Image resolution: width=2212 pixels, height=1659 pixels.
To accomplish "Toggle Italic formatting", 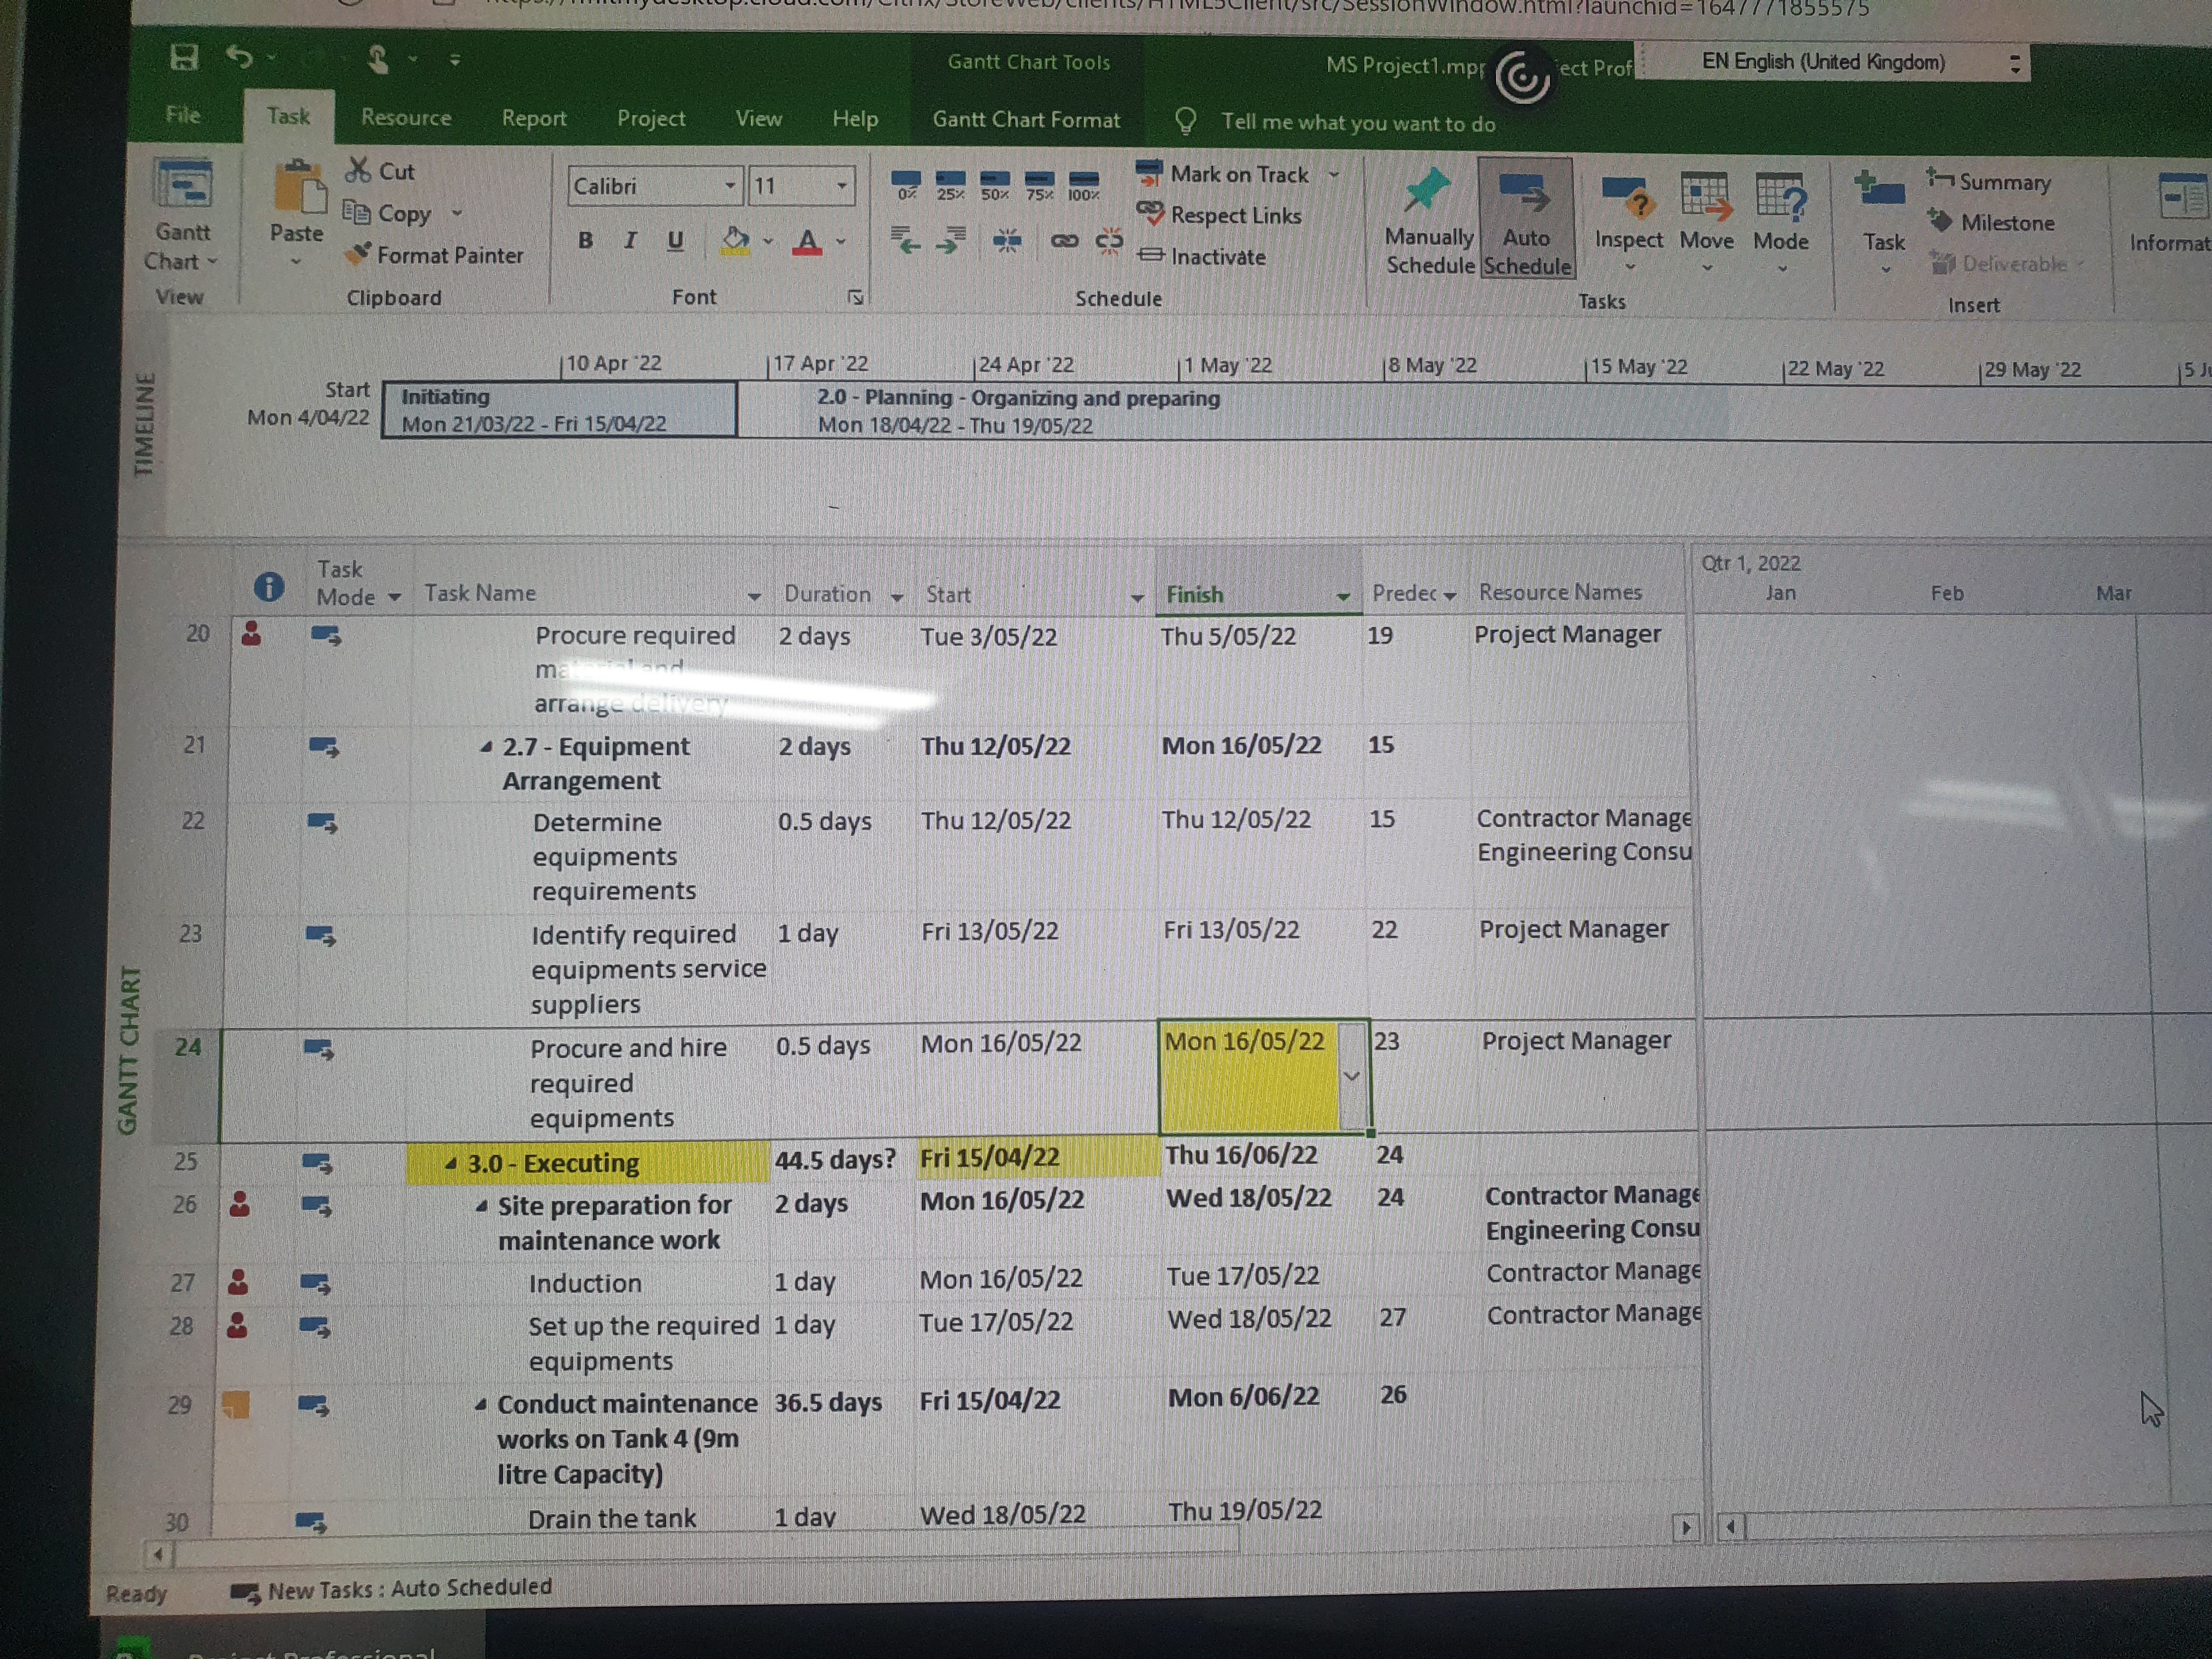I will [630, 240].
